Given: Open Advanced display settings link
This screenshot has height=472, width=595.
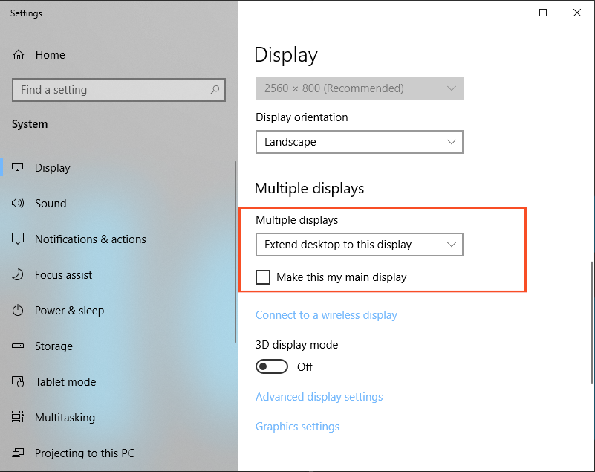Looking at the screenshot, I should [x=319, y=397].
